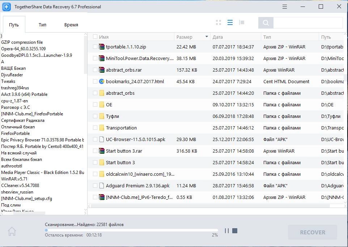Viewport: 348px width, 247px height.
Task: Select cpu-z_1.87-en in the tree
Action: [14, 101]
